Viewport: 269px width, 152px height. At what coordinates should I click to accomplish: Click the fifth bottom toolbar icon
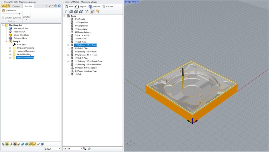[x=19, y=144]
